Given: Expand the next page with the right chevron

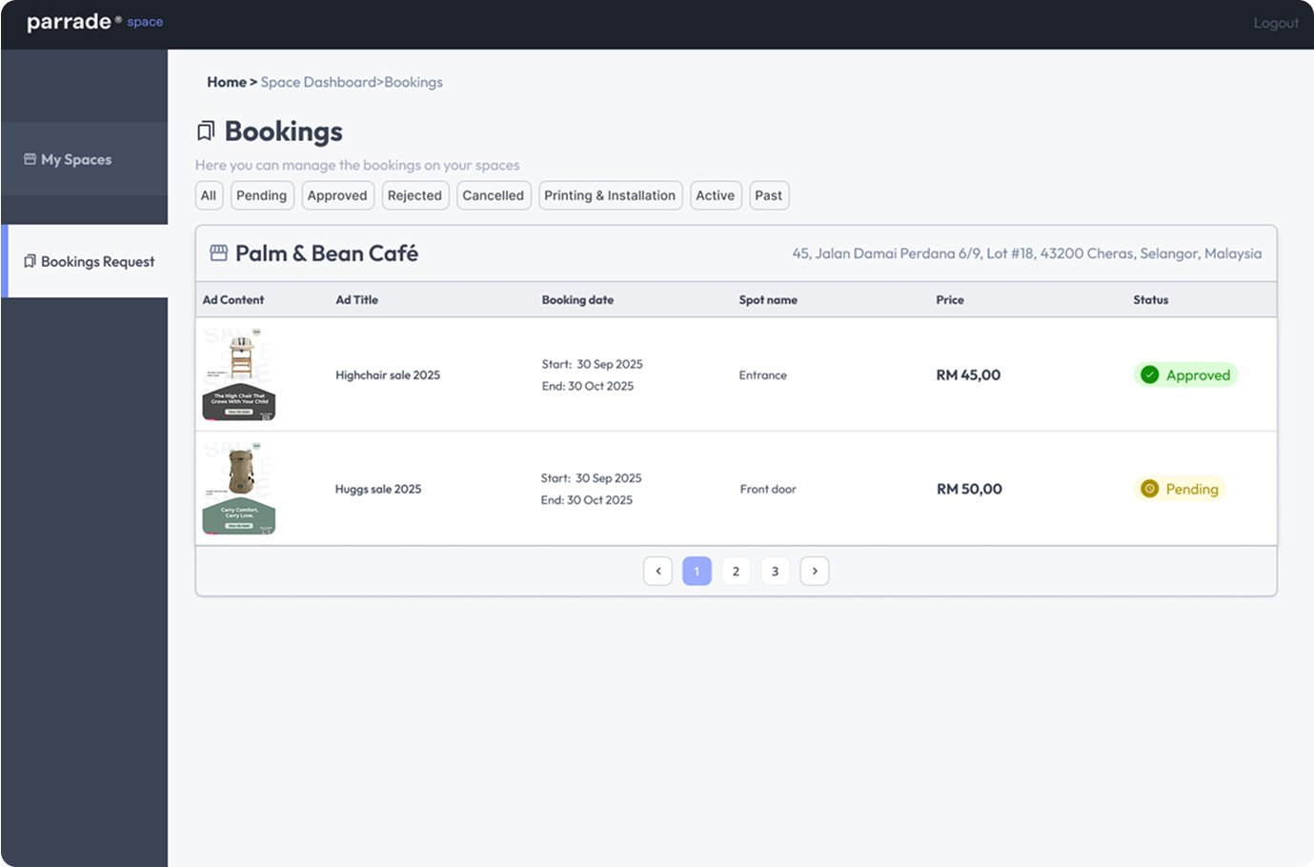Looking at the screenshot, I should pyautogui.click(x=815, y=570).
